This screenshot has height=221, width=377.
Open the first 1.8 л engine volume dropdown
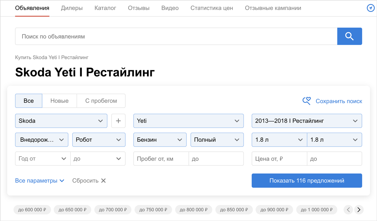[x=279, y=140]
